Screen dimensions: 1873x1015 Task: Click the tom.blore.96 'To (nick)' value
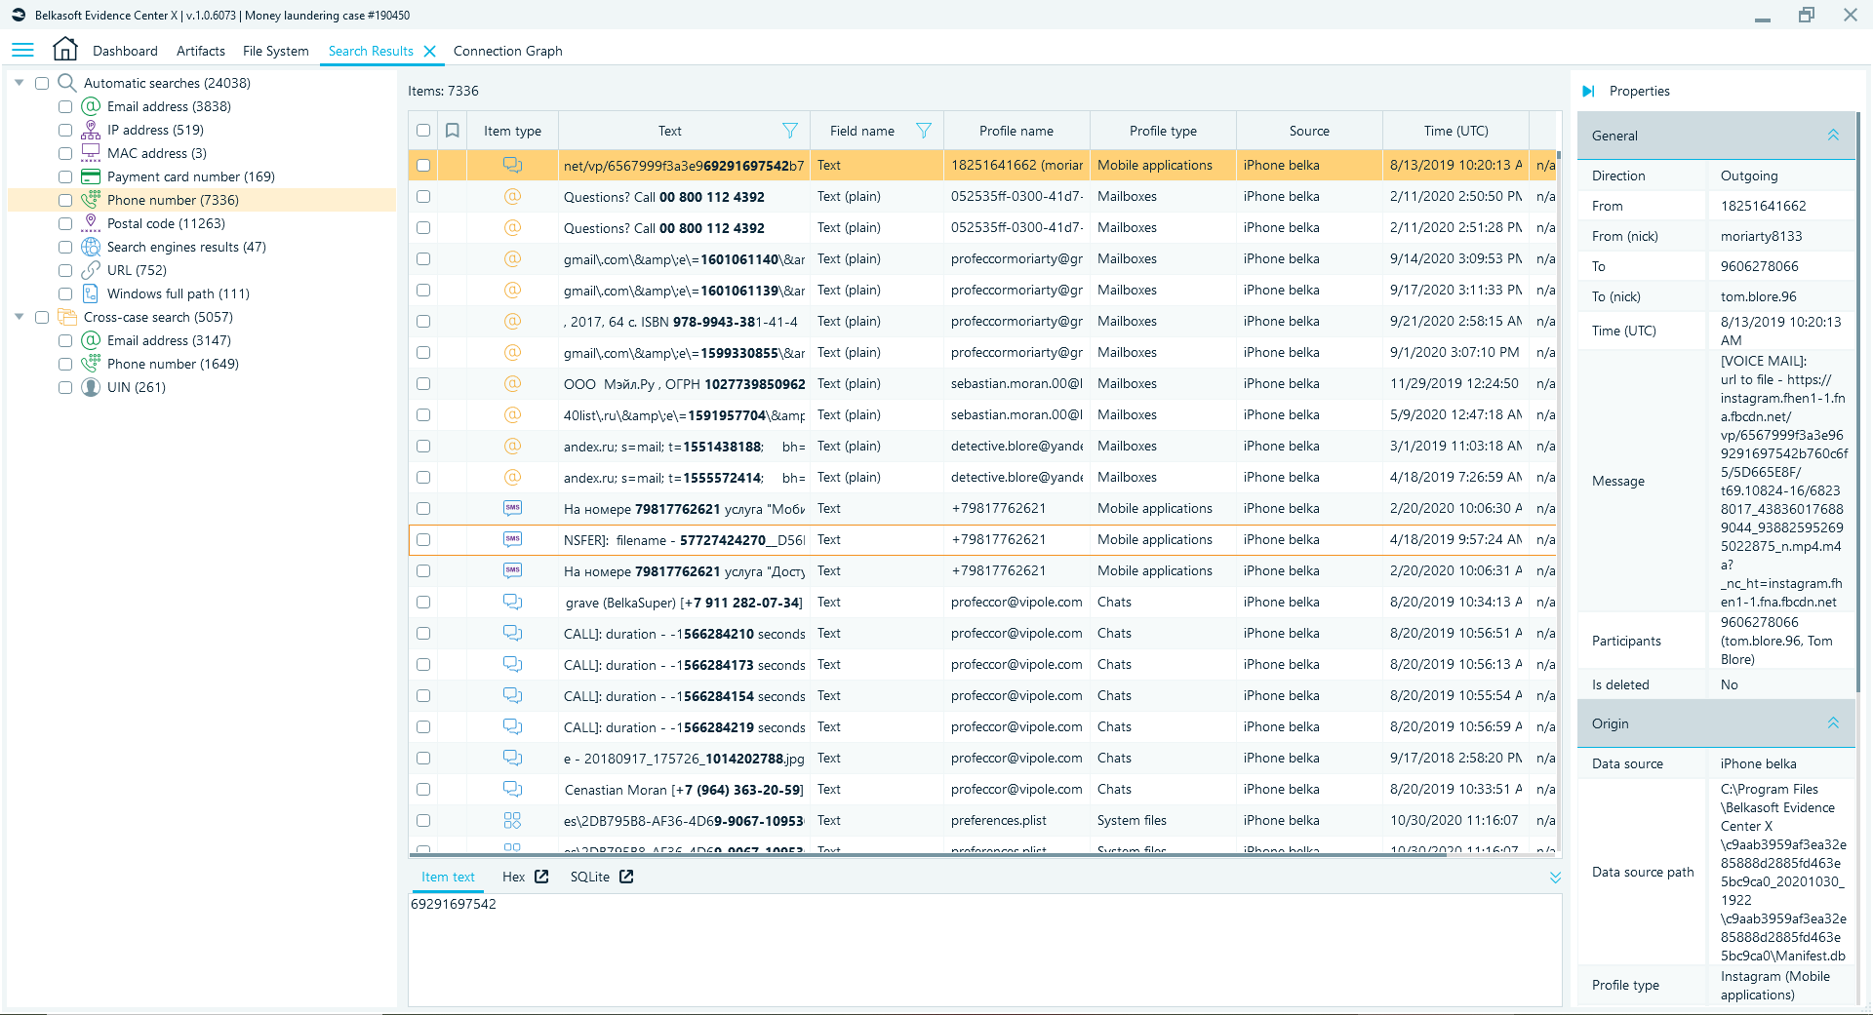[1758, 296]
